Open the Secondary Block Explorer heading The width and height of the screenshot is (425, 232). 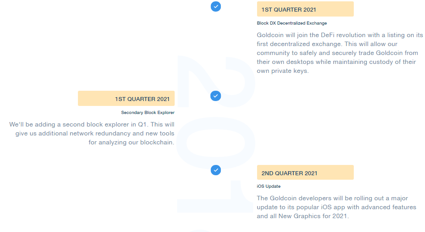[x=148, y=113]
